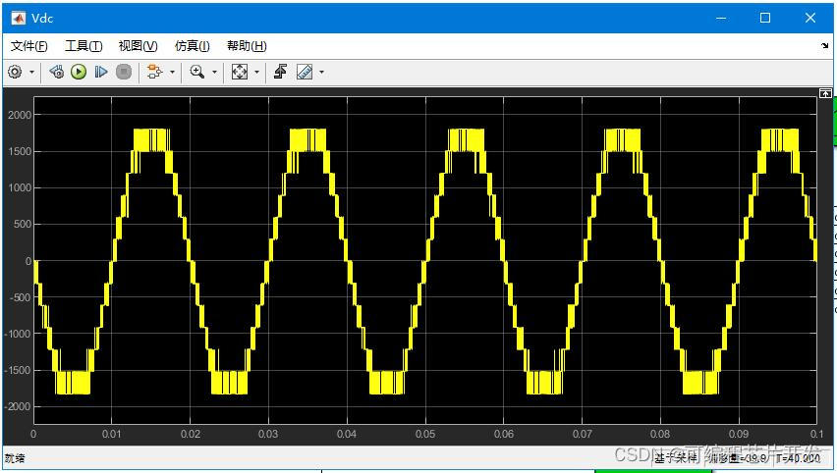Image resolution: width=837 pixels, height=473 pixels.
Task: Open the 视图(V) menu
Action: [138, 46]
